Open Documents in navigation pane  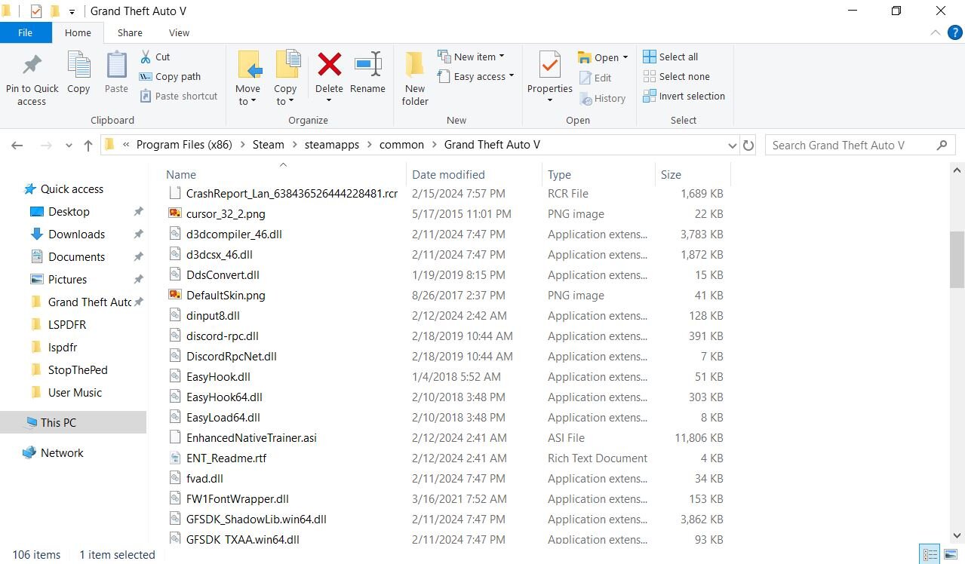pyautogui.click(x=76, y=257)
